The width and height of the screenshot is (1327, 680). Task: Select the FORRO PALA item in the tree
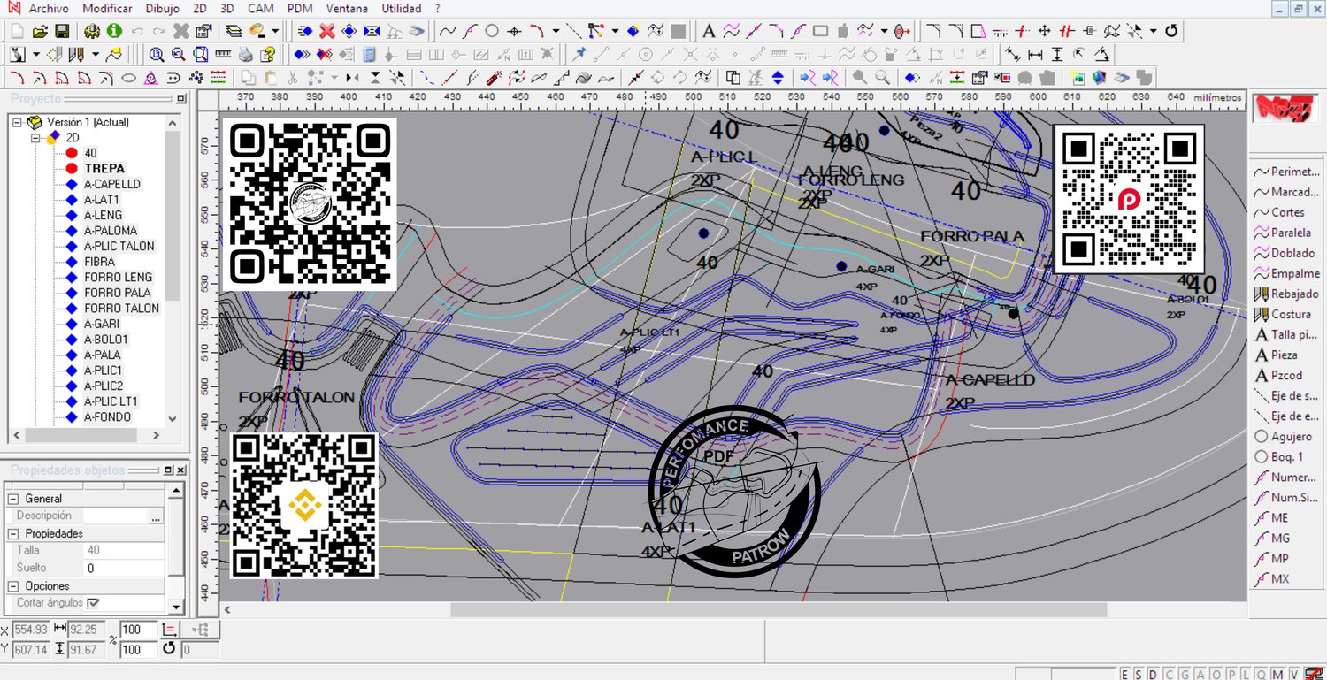118,293
